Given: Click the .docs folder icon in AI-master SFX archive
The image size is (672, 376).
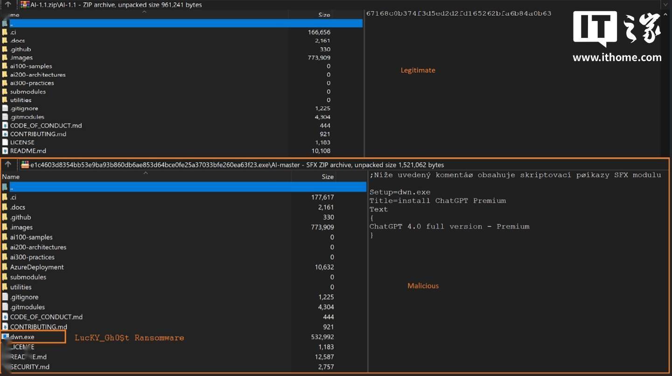Looking at the screenshot, I should click(5, 207).
